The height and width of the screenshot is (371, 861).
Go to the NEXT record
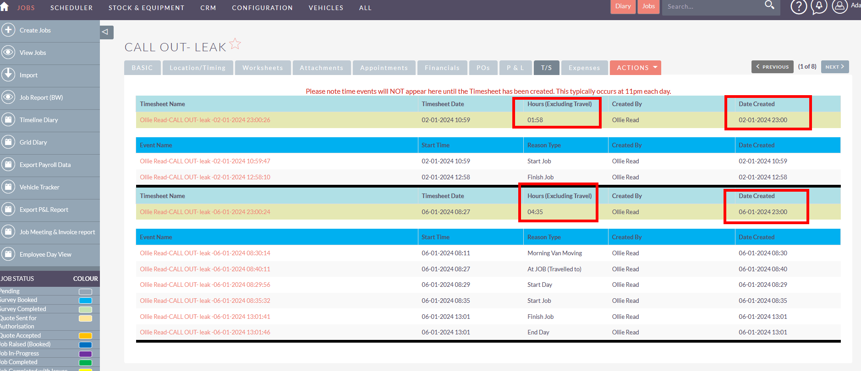coord(835,67)
